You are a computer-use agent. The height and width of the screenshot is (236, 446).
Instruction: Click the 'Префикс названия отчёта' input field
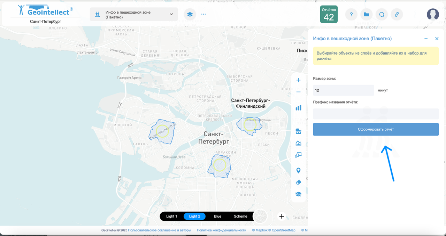point(376,114)
